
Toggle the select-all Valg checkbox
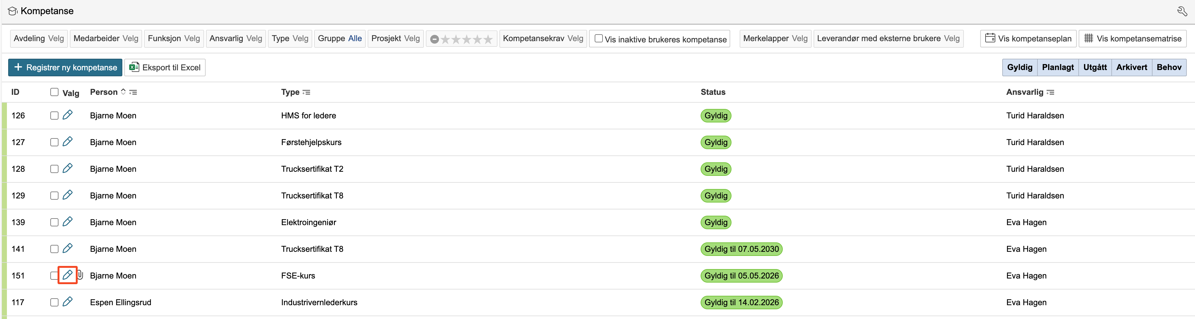(54, 92)
